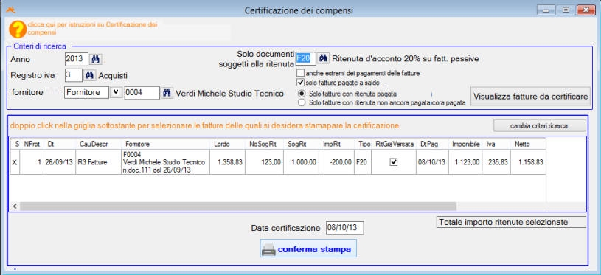Image resolution: width=601 pixels, height=275 pixels.
Task: Minimize the Certificazione dei compensi window
Action: (546, 10)
